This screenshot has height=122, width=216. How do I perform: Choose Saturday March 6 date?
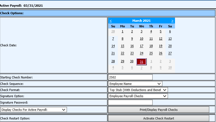tap(170, 32)
